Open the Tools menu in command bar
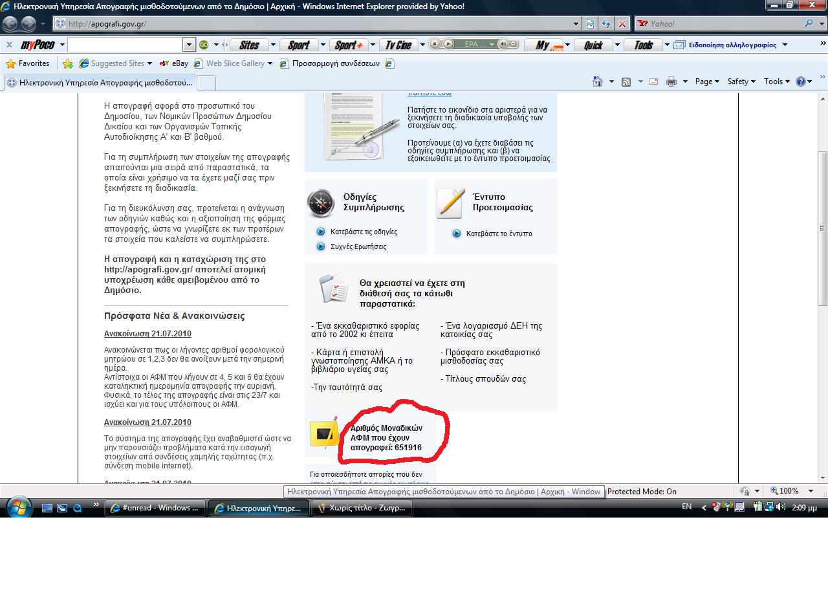Image resolution: width=828 pixels, height=590 pixels. tap(777, 82)
